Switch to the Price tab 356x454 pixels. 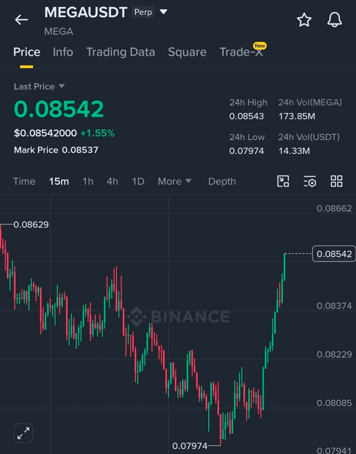27,52
